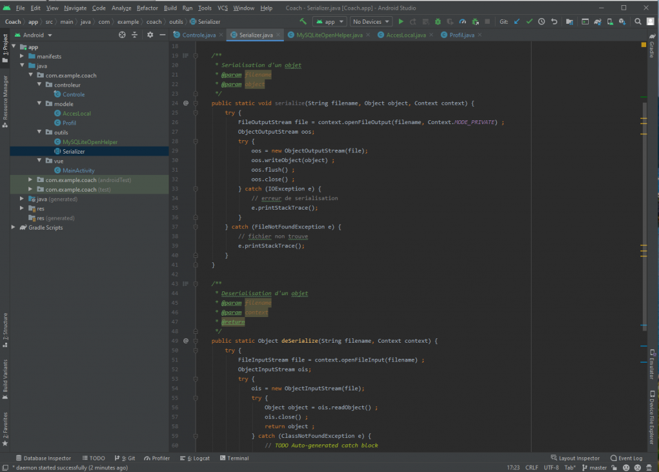
Task: Open Git history clock icon
Action: (x=541, y=21)
